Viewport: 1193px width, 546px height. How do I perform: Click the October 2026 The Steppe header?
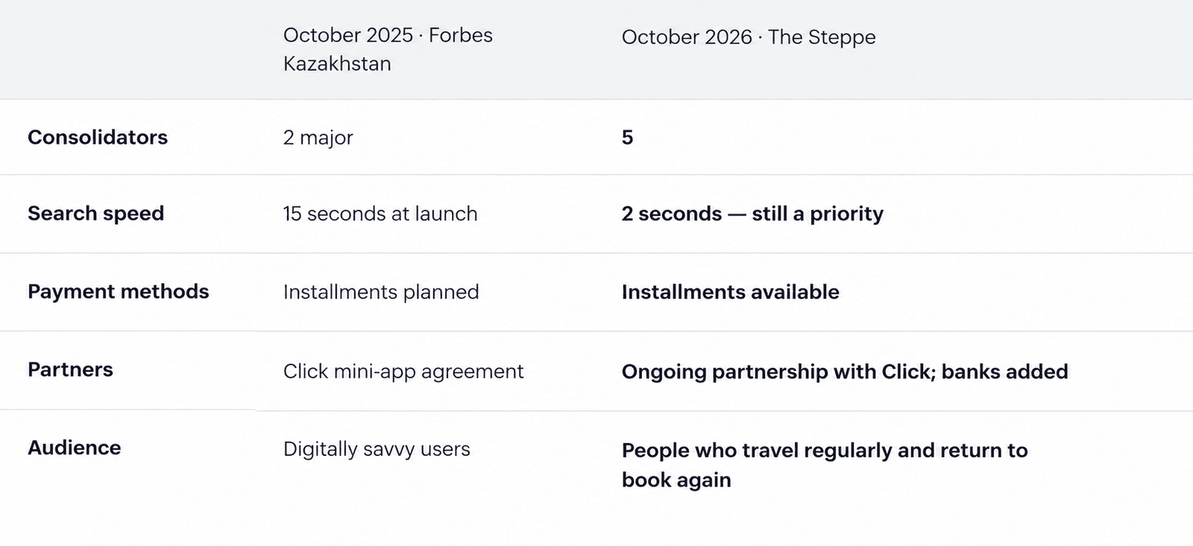(x=749, y=37)
